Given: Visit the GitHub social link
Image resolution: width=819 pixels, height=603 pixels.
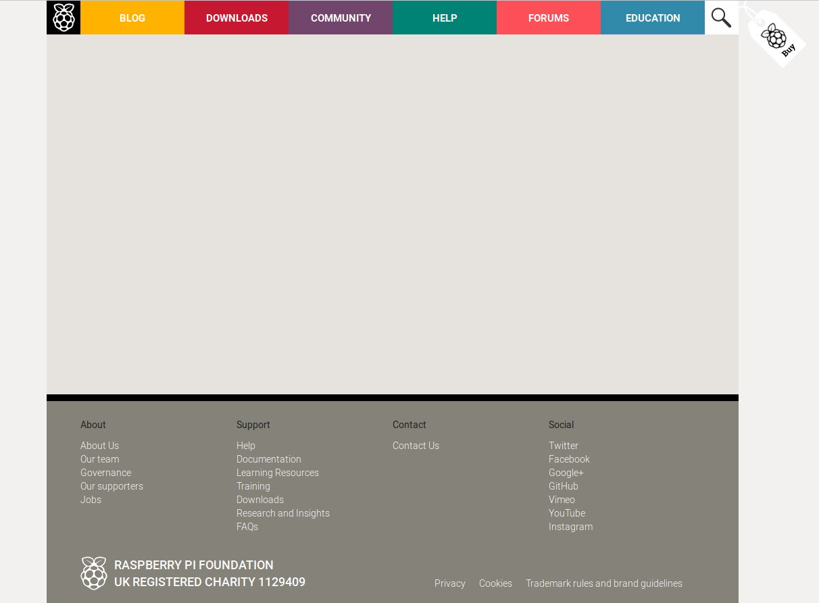Looking at the screenshot, I should click(563, 486).
